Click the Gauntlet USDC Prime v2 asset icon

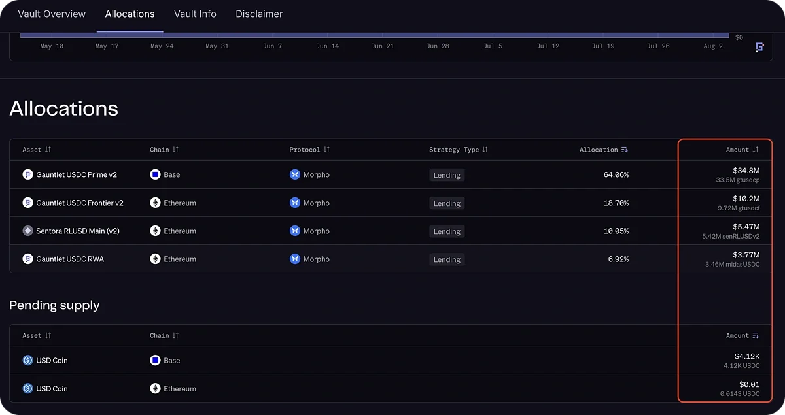point(27,174)
